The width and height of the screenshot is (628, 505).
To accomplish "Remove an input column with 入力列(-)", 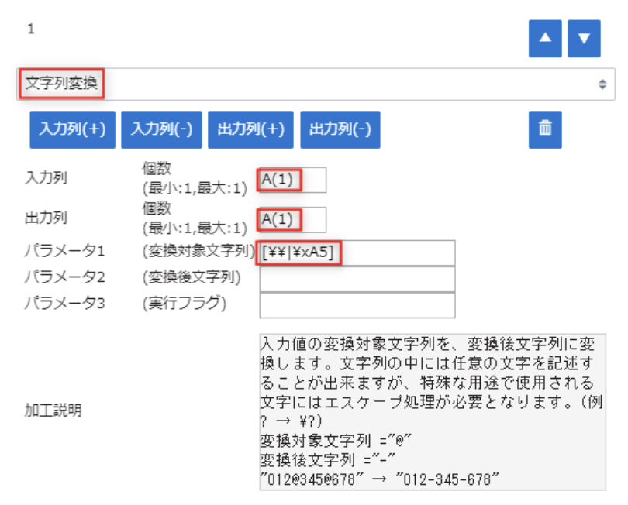I will 161,129.
